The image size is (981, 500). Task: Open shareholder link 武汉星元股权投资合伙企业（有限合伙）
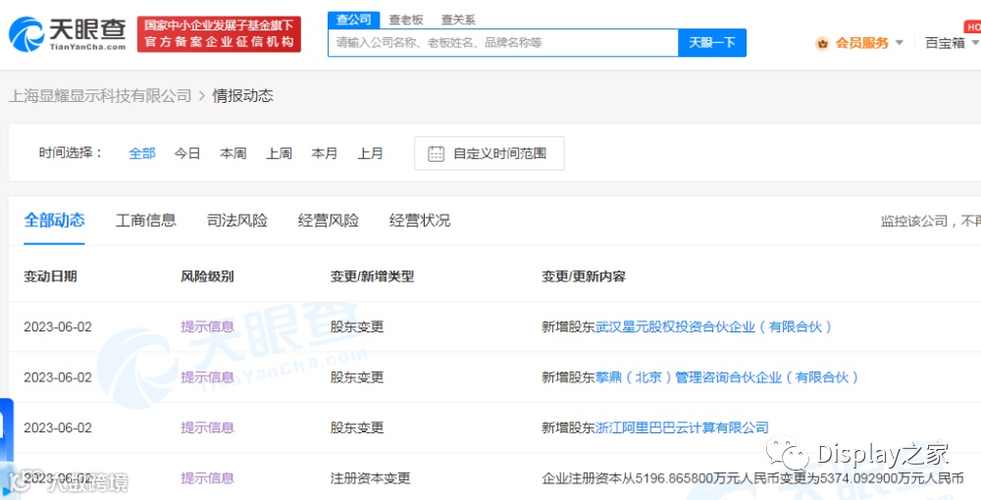point(713,326)
